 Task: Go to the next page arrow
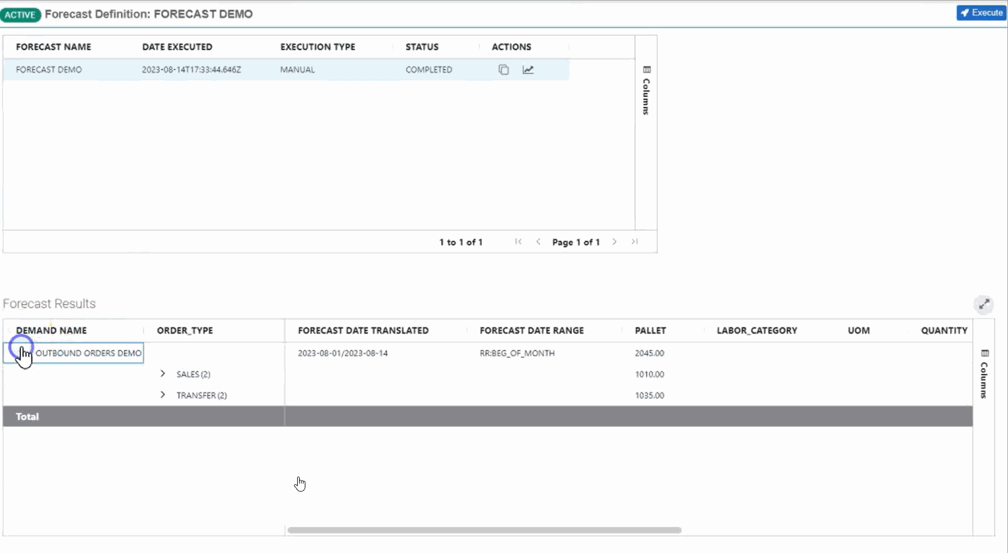pyautogui.click(x=615, y=242)
